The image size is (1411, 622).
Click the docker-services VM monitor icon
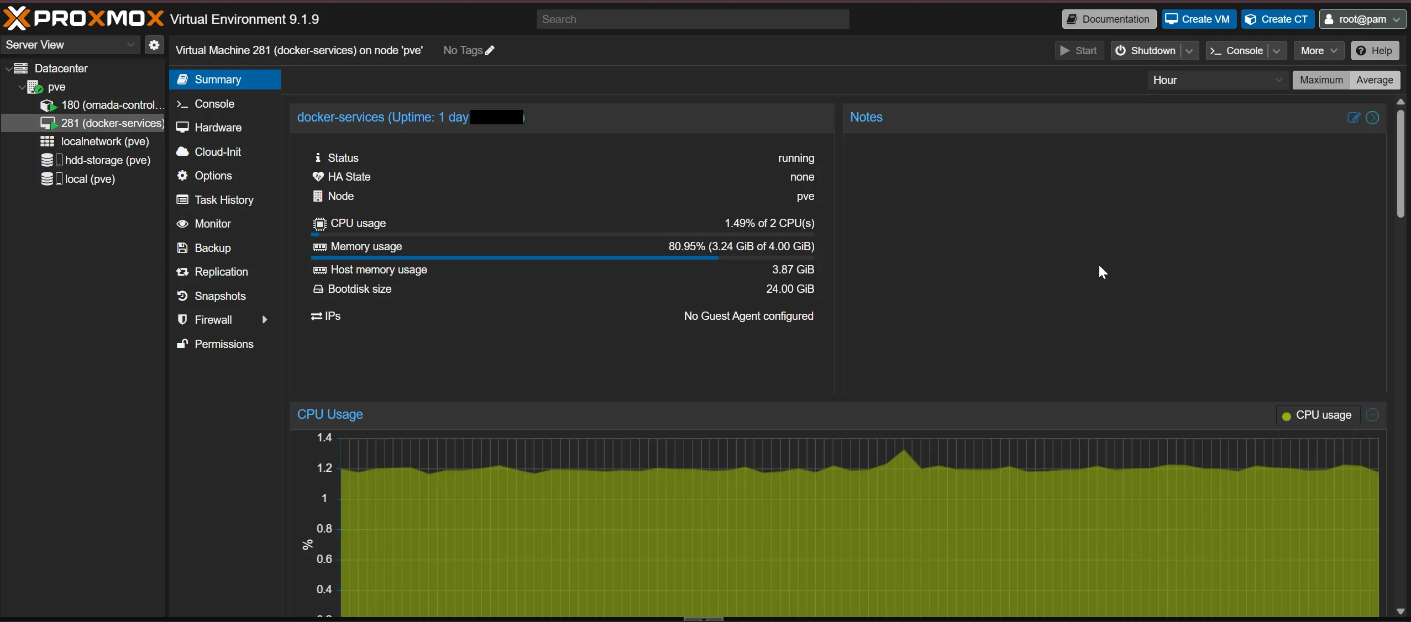pyautogui.click(x=49, y=123)
